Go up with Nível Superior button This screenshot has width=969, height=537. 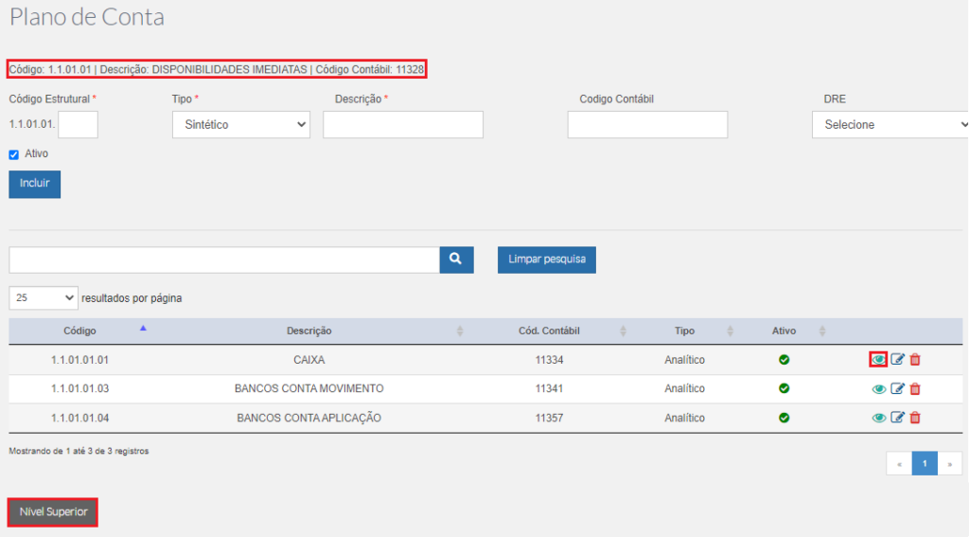53,512
